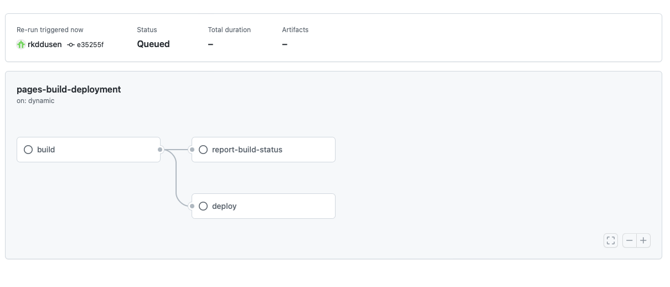Toggle fullscreen view of the workflow graph

click(x=611, y=240)
